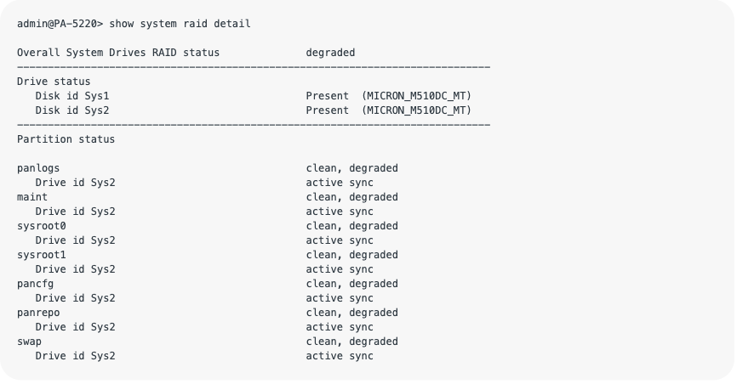Click 'Disk id Sys1' line
The height and width of the screenshot is (384, 737).
pyautogui.click(x=72, y=96)
